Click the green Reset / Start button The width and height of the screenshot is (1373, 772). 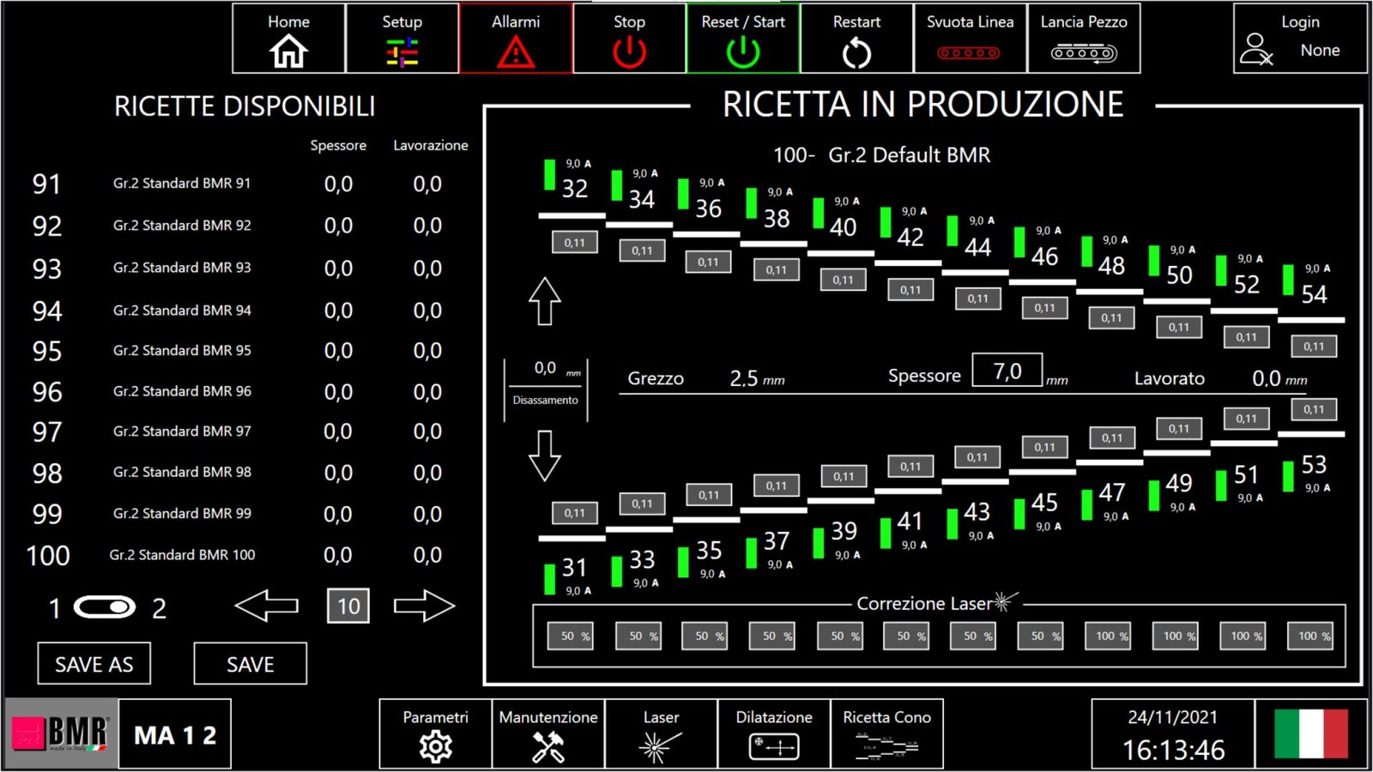pos(743,39)
